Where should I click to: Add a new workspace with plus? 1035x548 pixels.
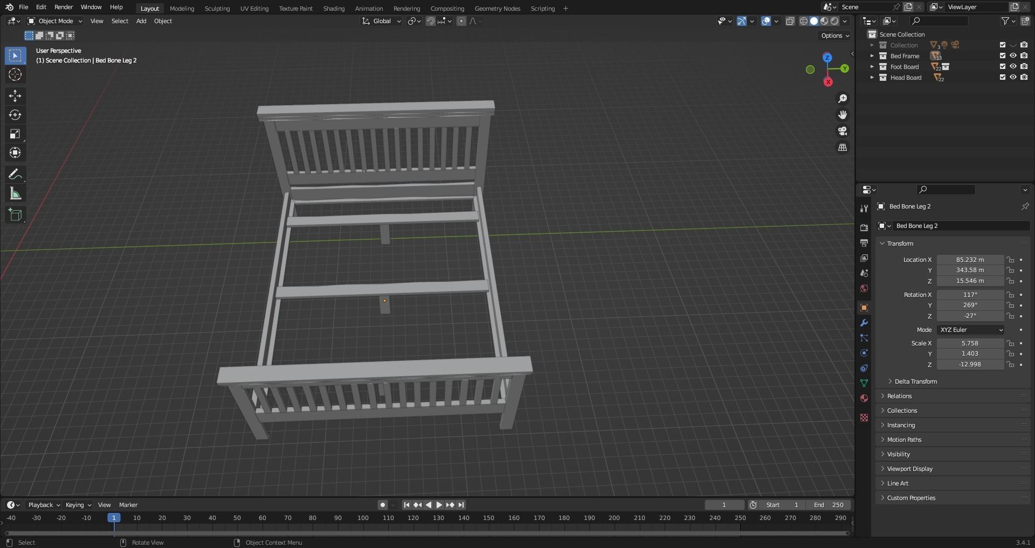click(x=565, y=8)
